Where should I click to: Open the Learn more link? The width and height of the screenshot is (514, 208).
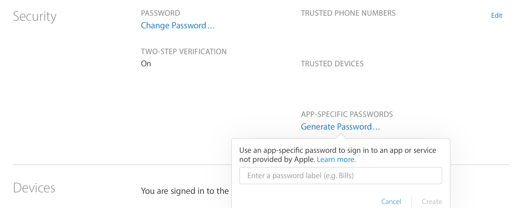336,160
